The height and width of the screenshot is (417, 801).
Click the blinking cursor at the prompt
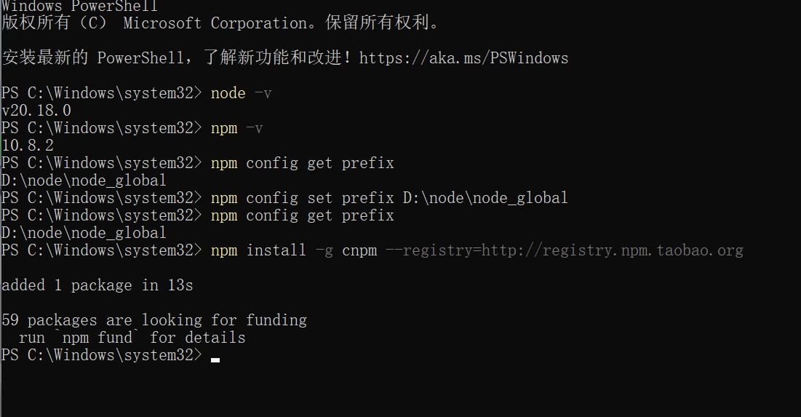pos(215,360)
